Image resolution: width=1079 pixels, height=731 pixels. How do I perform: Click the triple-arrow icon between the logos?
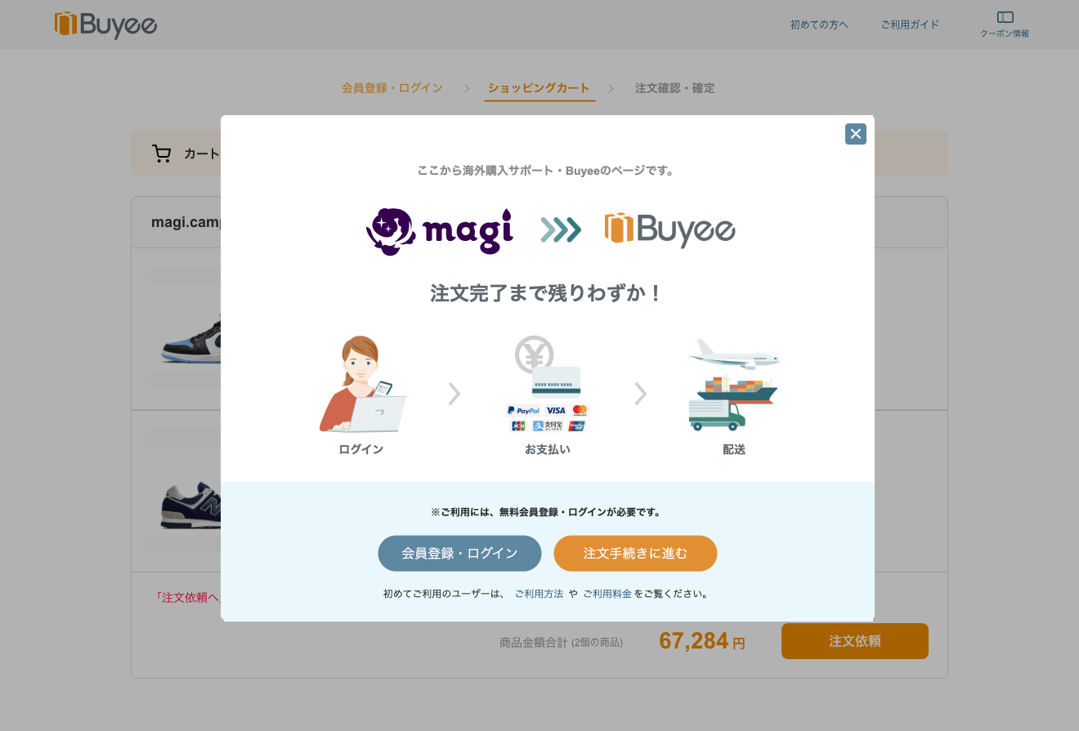tap(561, 230)
